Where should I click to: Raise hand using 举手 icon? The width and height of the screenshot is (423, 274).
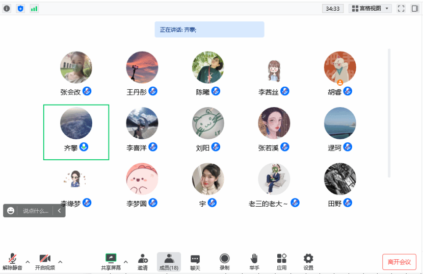coord(254,261)
